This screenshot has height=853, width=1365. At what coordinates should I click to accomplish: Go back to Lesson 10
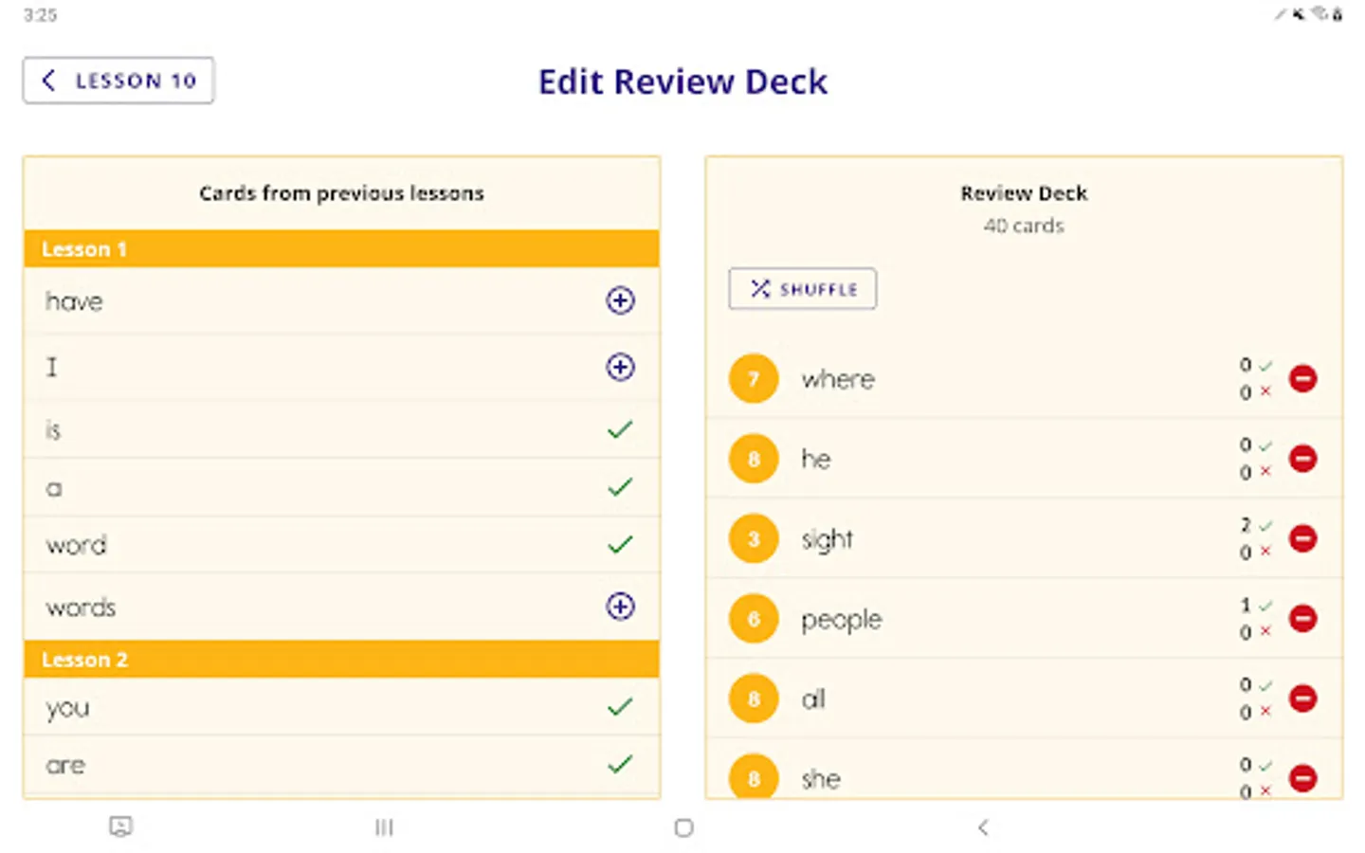[118, 81]
